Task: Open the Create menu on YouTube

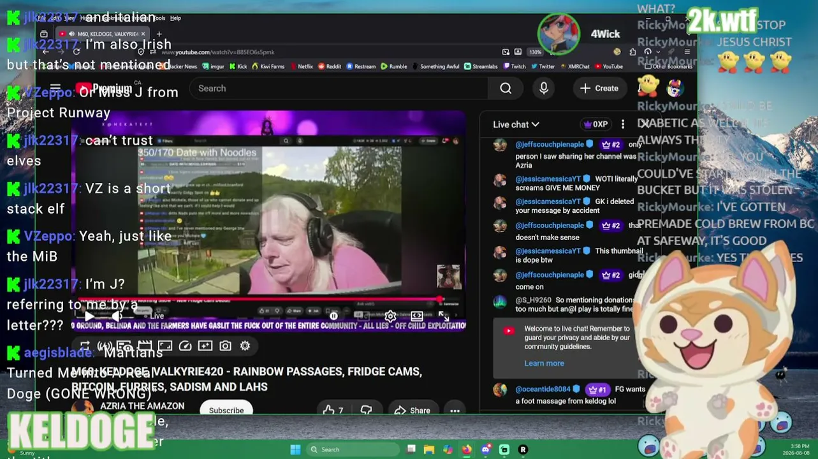Action: click(599, 89)
